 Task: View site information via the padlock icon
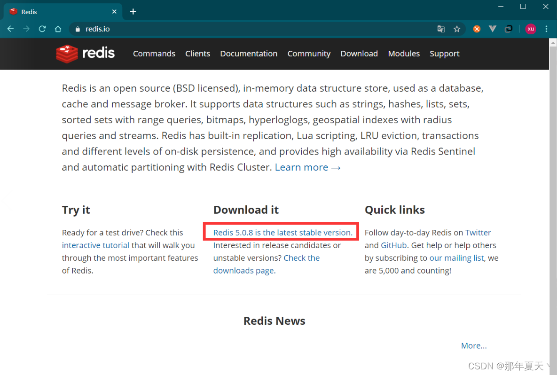[77, 29]
